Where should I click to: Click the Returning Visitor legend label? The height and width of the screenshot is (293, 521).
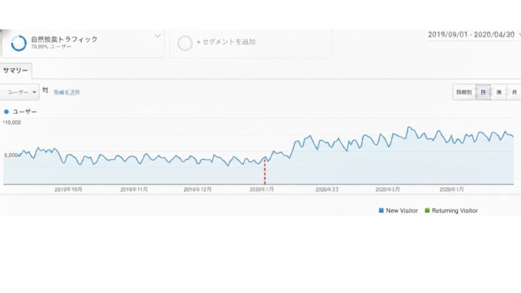455,210
